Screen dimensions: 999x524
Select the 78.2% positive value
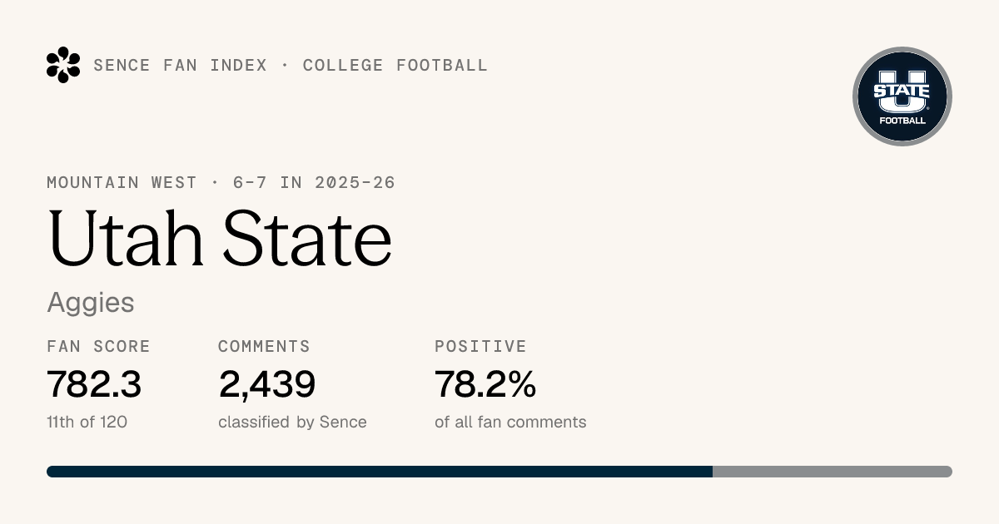pos(485,384)
